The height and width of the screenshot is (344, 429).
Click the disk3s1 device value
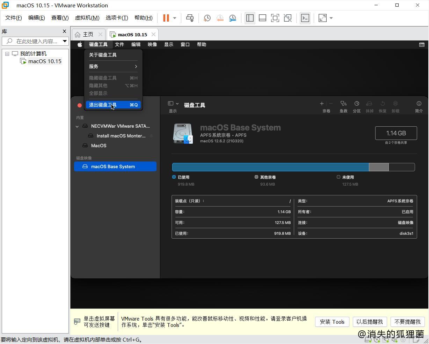[x=406, y=233]
